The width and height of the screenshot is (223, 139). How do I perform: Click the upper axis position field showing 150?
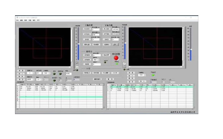(96, 35)
